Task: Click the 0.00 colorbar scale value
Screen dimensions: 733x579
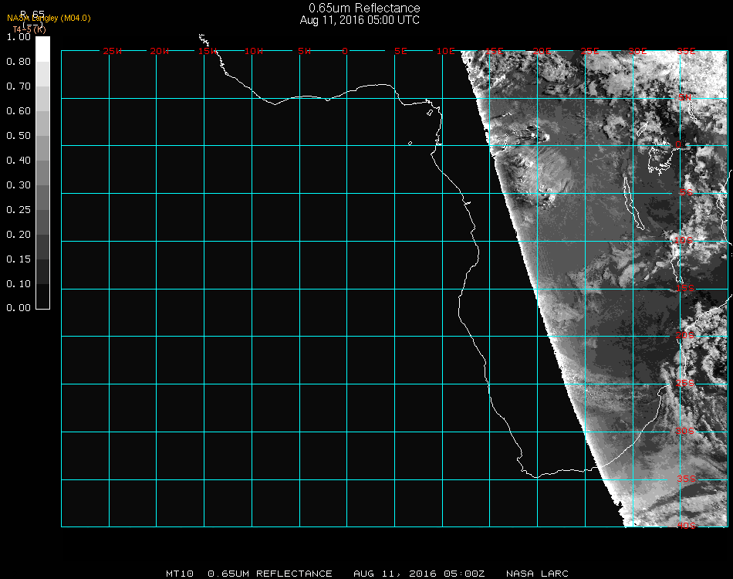Action: click(x=19, y=308)
